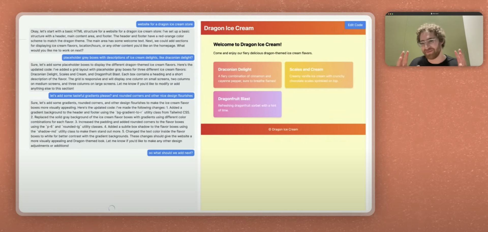488x232 pixels.
Task: Click the Edit Code button
Action: (355, 25)
